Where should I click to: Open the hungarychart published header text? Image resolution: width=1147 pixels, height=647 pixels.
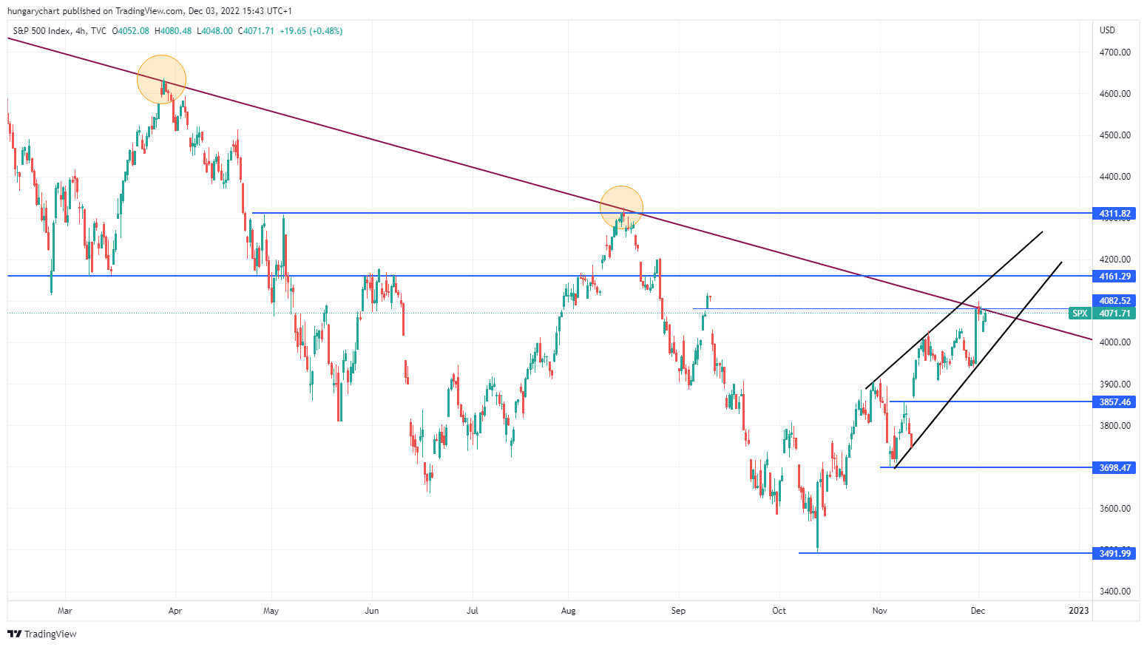[149, 11]
